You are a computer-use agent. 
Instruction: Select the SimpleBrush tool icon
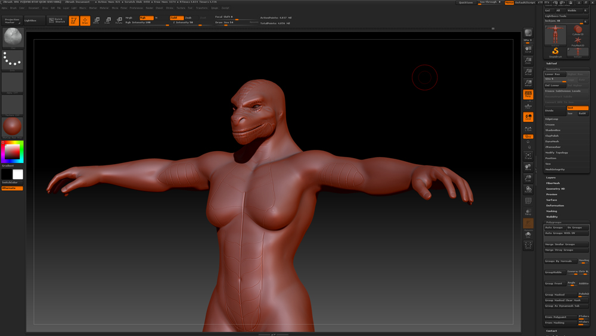click(555, 52)
